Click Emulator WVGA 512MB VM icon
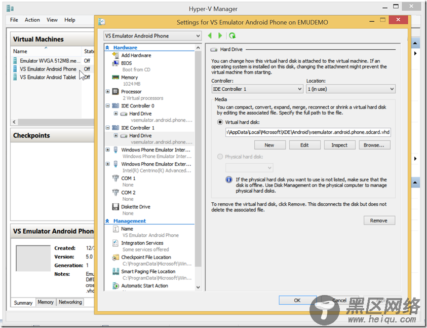Viewport: 427px width, 328px height. point(15,60)
